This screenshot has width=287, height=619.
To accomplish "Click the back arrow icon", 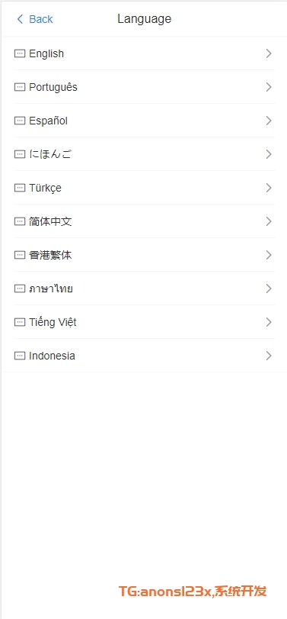I will coord(20,19).
